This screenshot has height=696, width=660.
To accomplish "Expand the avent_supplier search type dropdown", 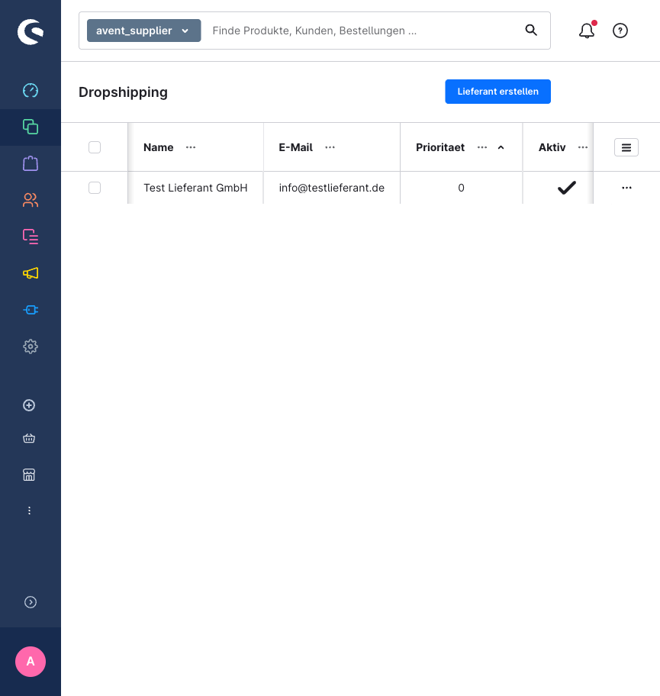I will 143,31.
